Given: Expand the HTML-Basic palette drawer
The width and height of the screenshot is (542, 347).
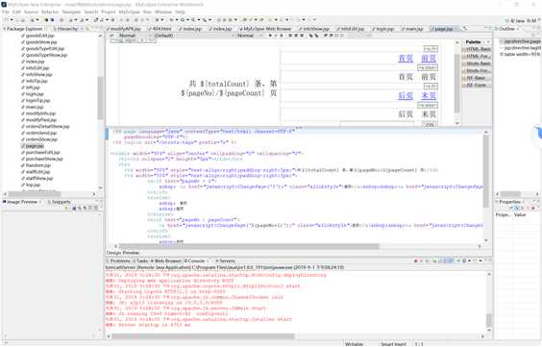Looking at the screenshot, I should (x=477, y=49).
